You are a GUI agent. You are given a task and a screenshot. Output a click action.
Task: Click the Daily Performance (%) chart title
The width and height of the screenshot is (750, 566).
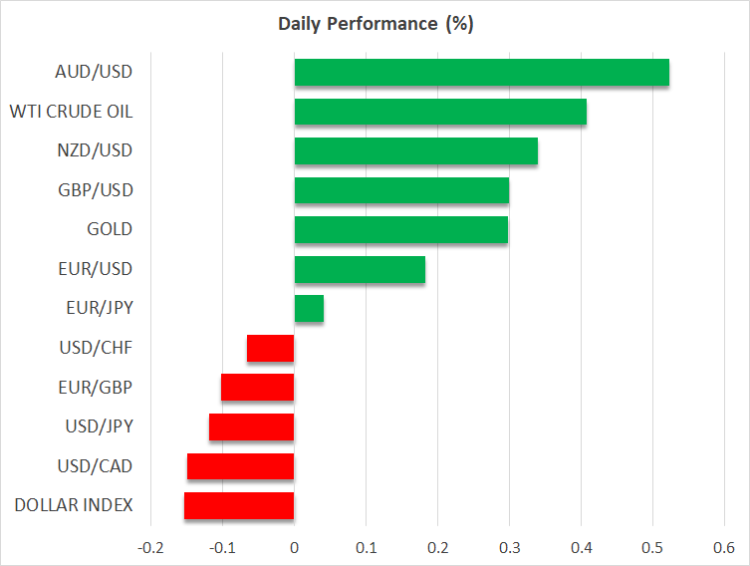tap(375, 24)
